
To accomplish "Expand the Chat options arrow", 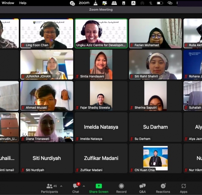I will pos(84,186).
